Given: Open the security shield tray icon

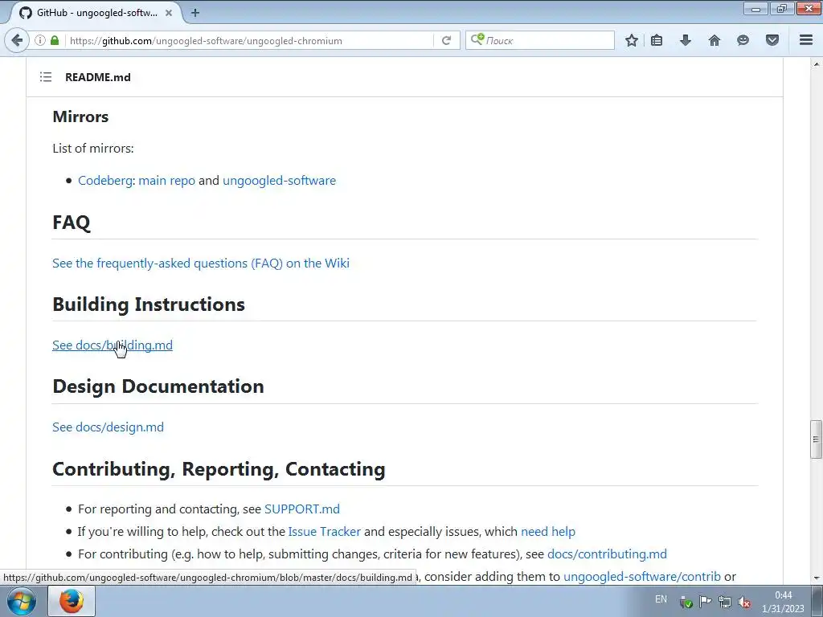Looking at the screenshot, I should [x=686, y=603].
